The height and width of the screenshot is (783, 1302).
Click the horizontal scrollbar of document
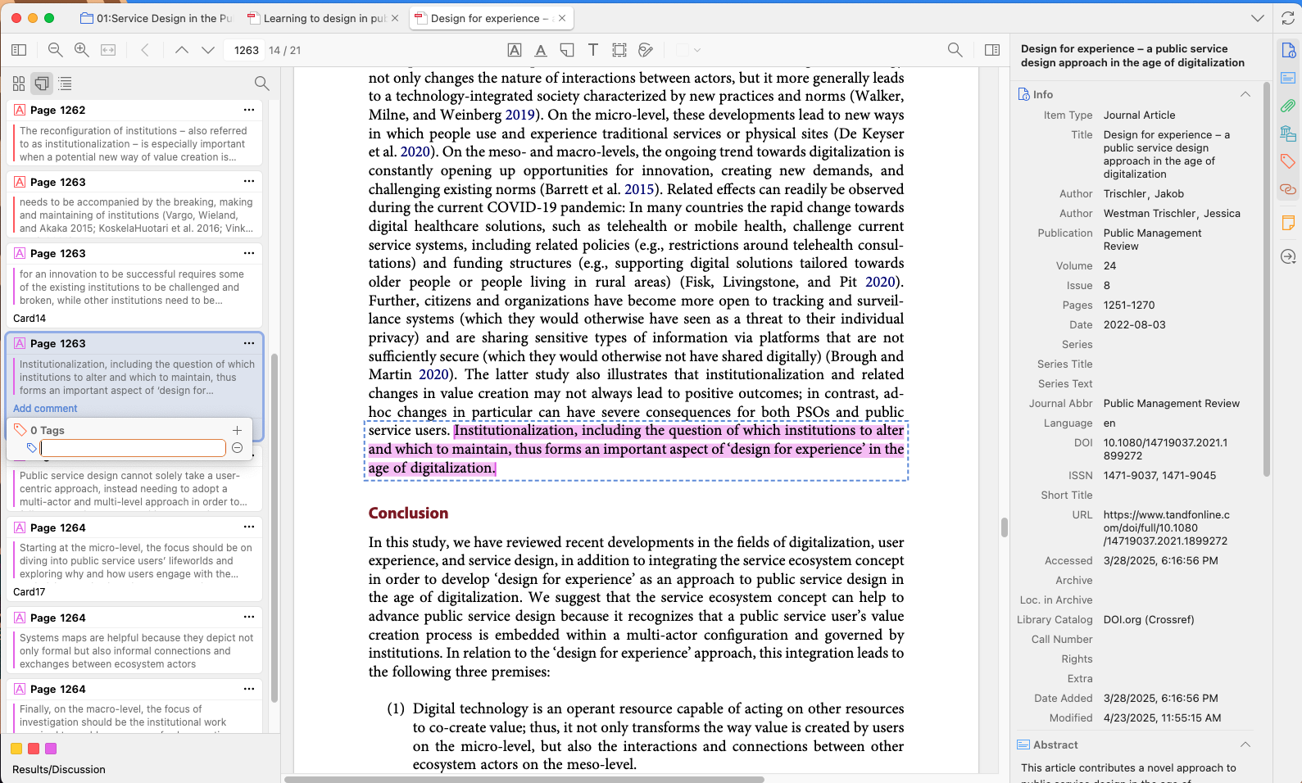coord(524,779)
